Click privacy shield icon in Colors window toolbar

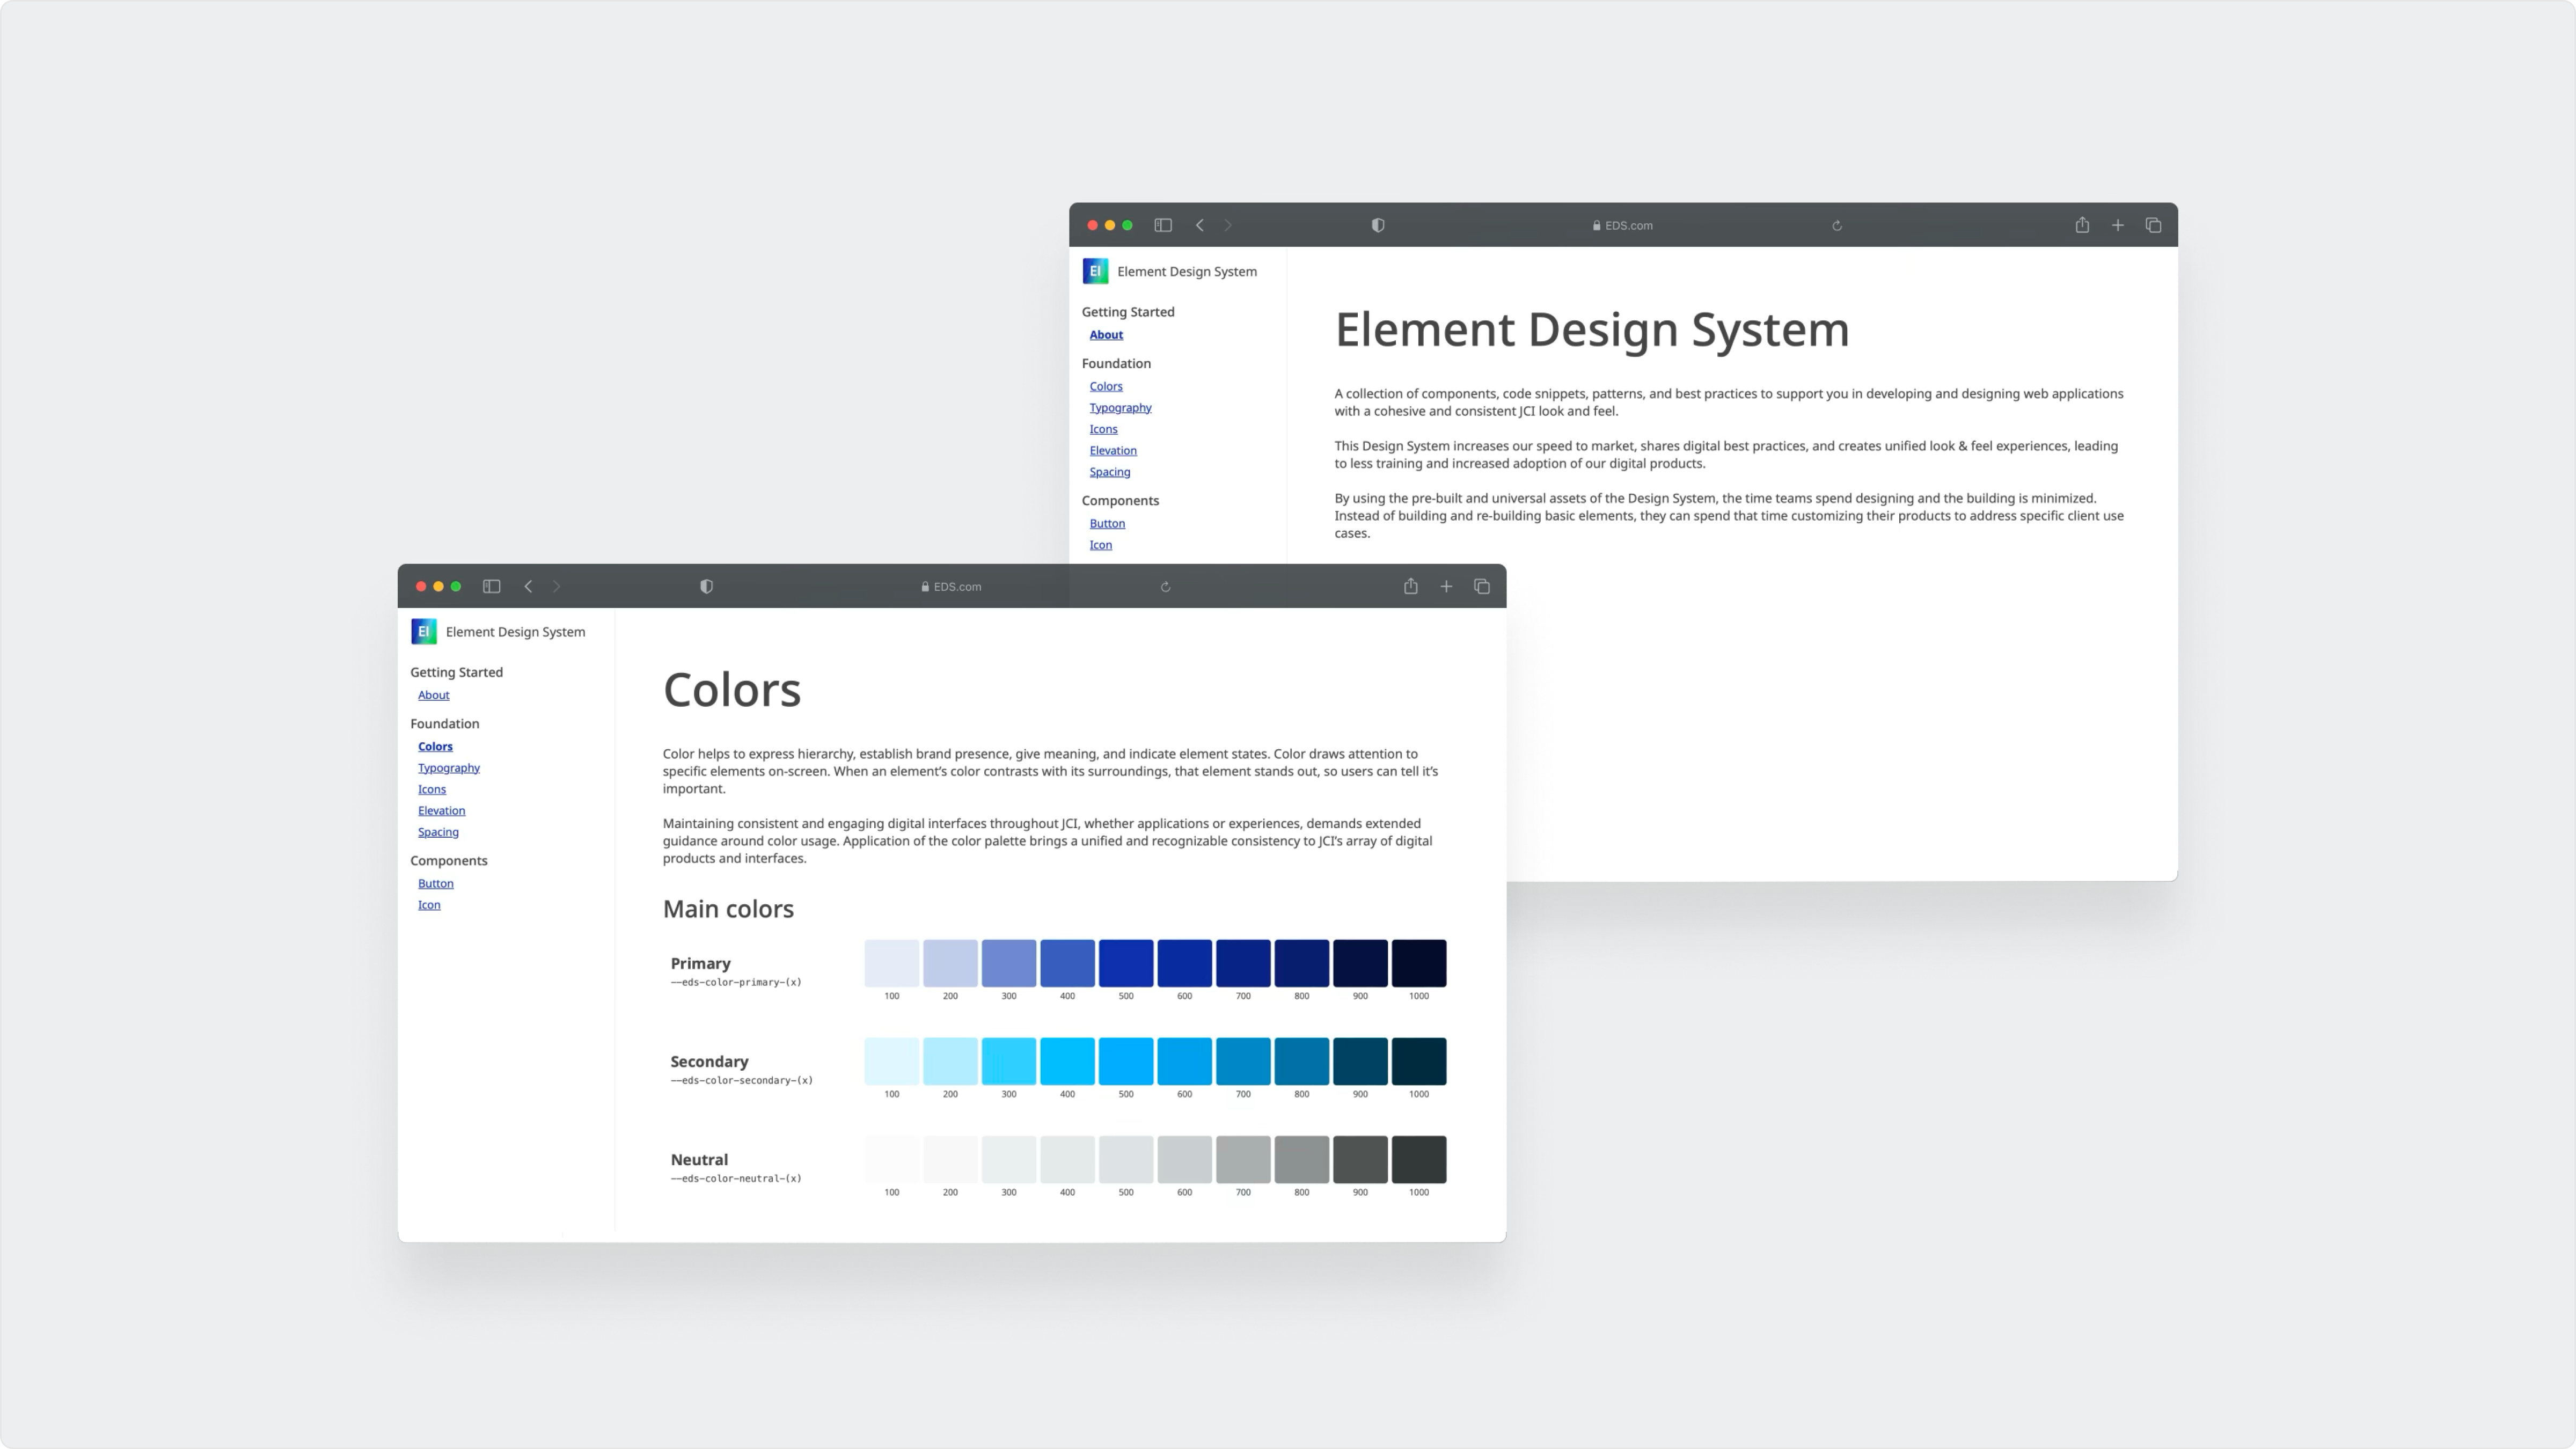point(706,586)
